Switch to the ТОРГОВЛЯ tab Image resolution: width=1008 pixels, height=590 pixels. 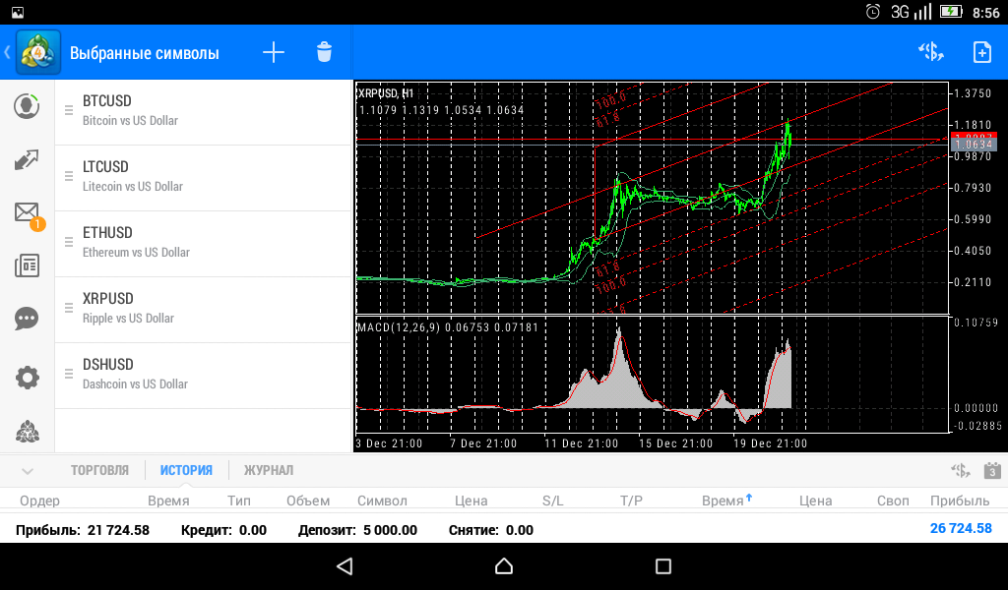click(99, 471)
